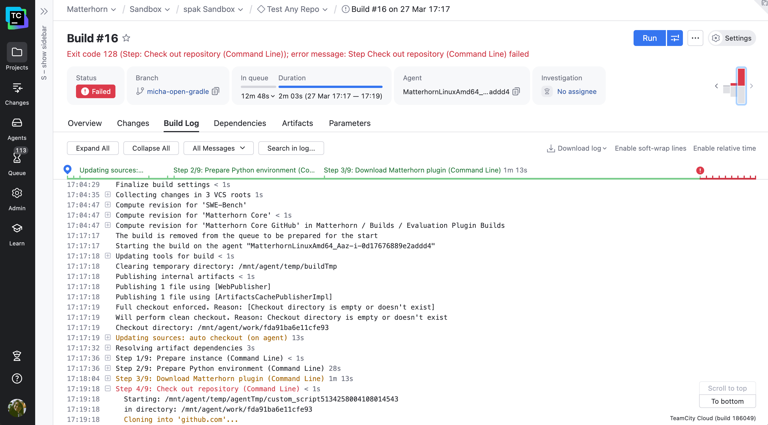Click the To bottom button
768x425 pixels.
(x=727, y=401)
